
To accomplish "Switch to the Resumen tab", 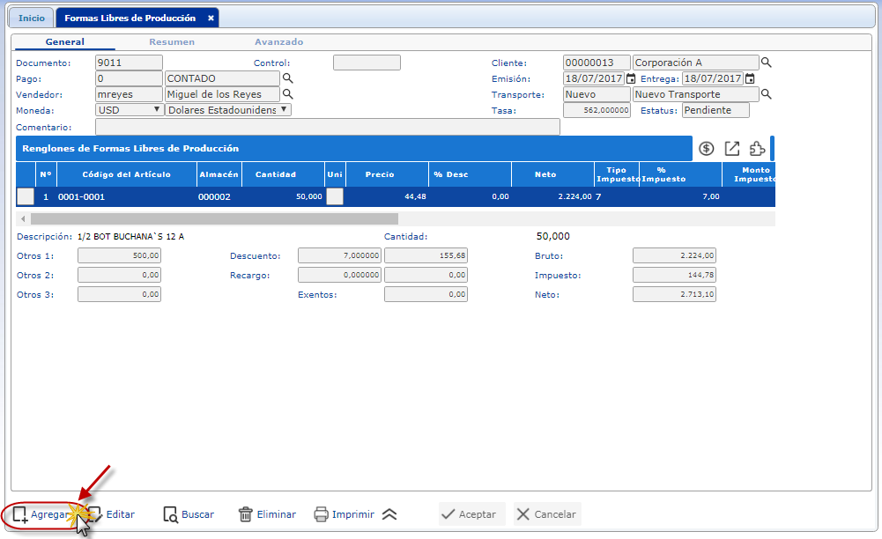I will click(x=172, y=41).
